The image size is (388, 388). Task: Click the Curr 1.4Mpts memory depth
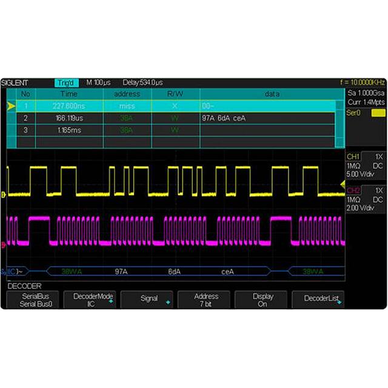click(x=366, y=102)
